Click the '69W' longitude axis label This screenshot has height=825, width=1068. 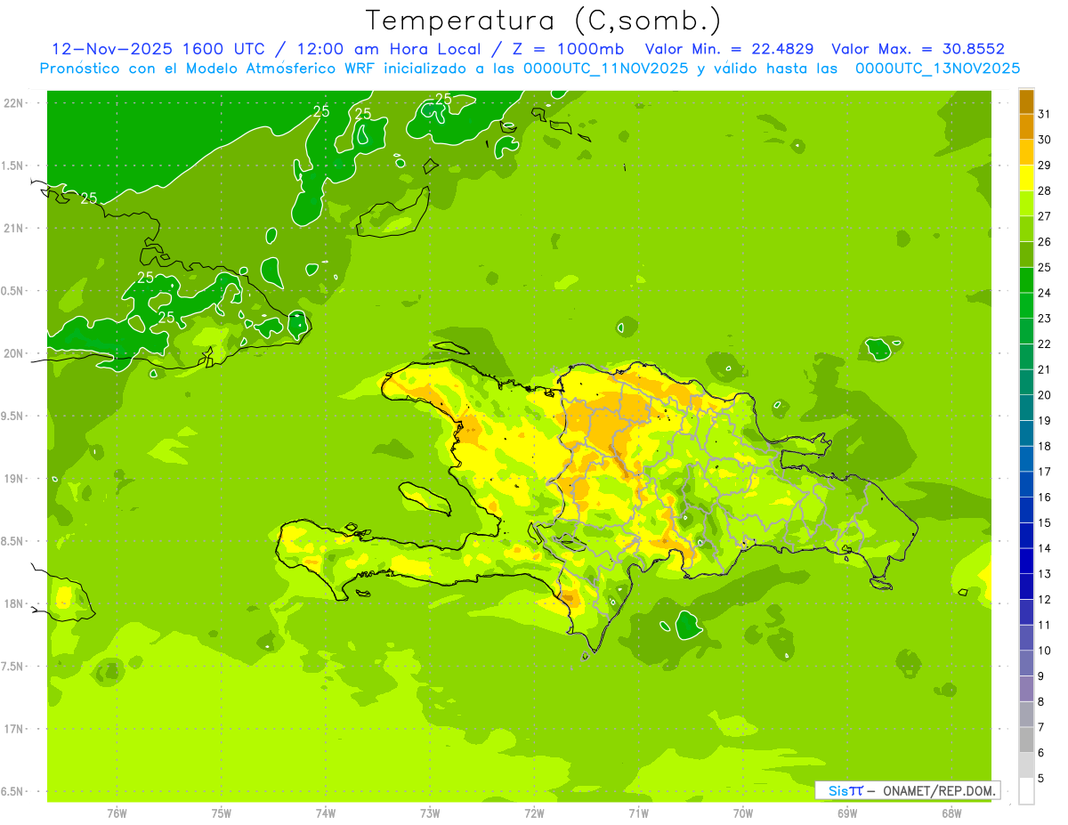847,813
